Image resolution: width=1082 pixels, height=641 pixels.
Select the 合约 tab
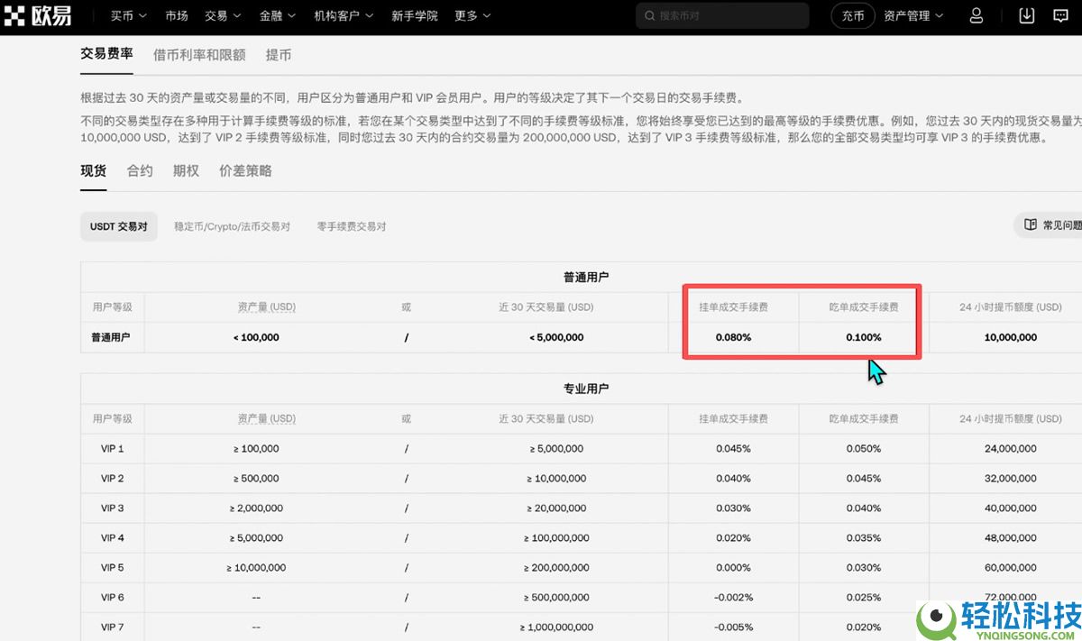[139, 170]
